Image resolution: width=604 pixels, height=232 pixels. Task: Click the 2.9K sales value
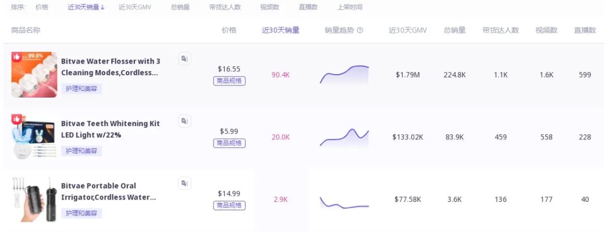[281, 199]
